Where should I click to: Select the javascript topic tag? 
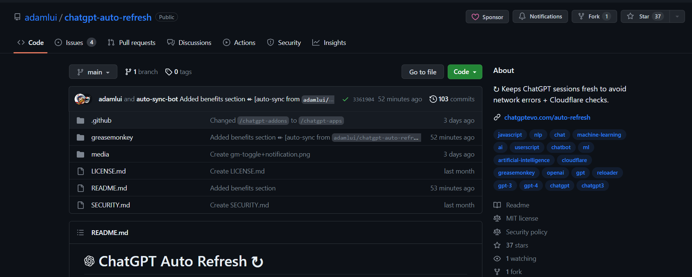(x=510, y=135)
